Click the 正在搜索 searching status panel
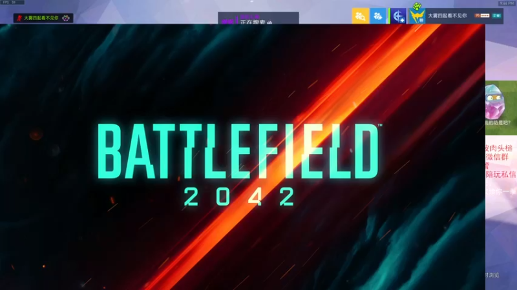 tap(258, 19)
